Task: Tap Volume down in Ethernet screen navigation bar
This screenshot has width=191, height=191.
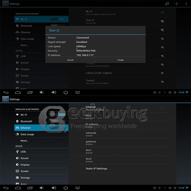Action: [x=42, y=188]
